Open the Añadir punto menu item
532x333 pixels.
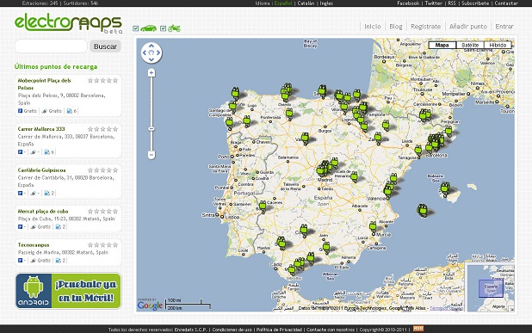468,27
